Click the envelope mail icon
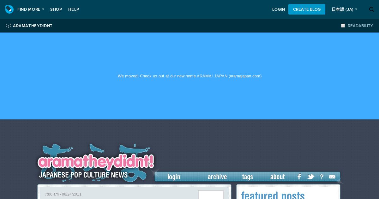 [x=332, y=177]
